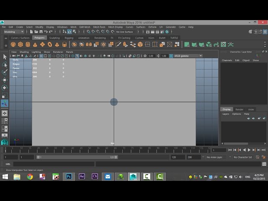Activate the Move tool
Viewport: 268px width, 201px height.
pos(5,80)
